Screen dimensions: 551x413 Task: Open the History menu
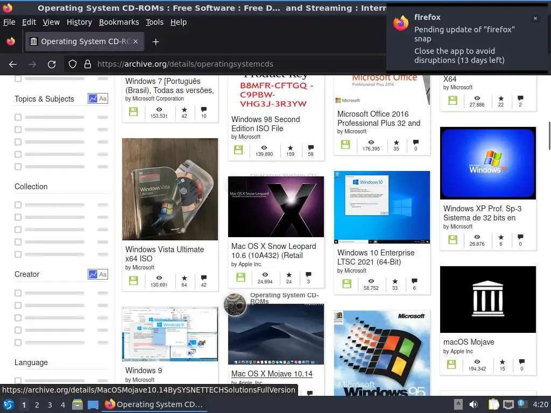79,22
